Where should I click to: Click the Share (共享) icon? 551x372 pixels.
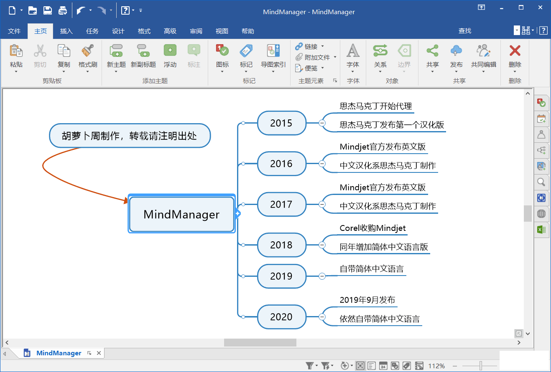[432, 51]
